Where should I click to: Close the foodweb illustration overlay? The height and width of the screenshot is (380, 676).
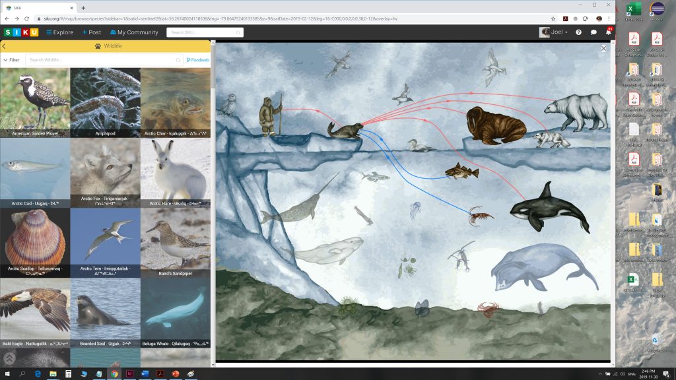(603, 49)
